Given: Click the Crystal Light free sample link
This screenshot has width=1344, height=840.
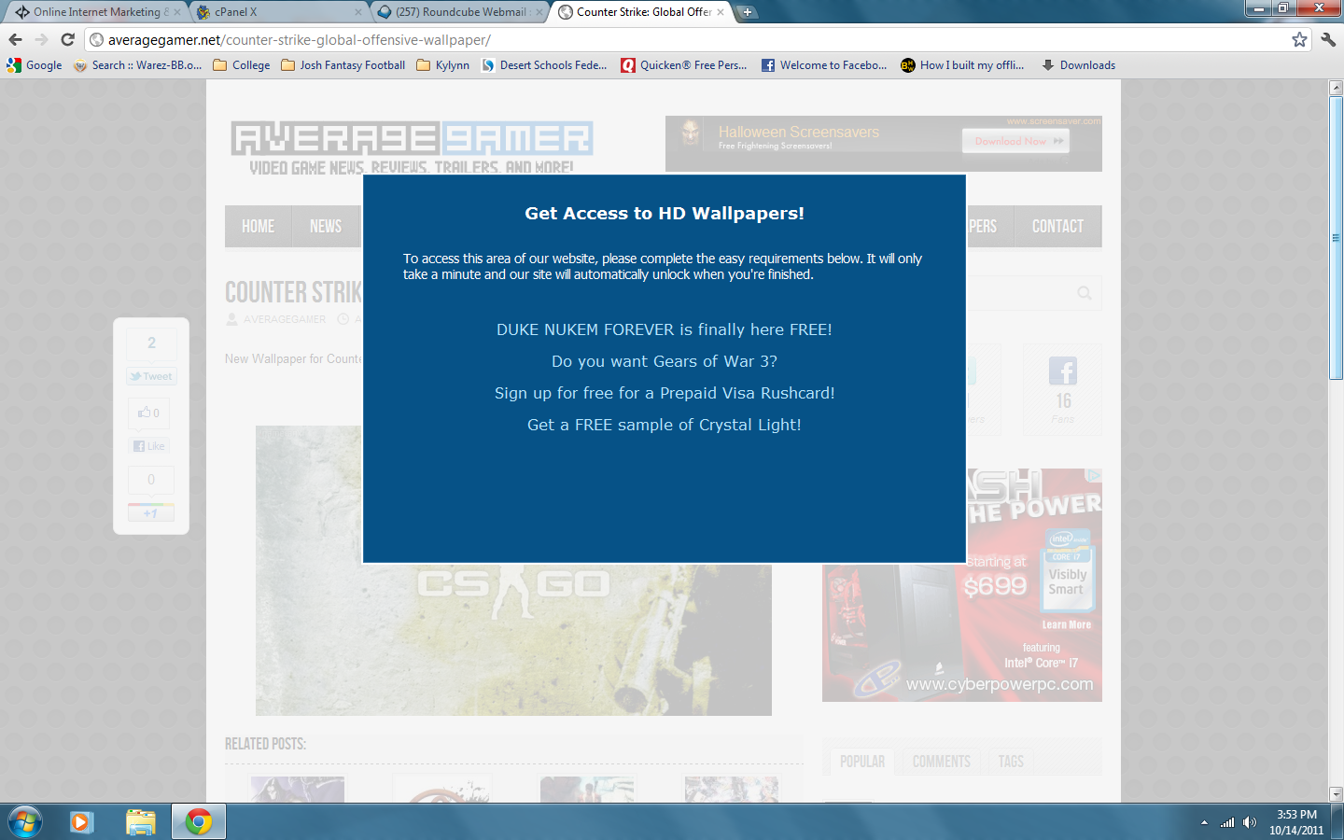Looking at the screenshot, I should 665,425.
